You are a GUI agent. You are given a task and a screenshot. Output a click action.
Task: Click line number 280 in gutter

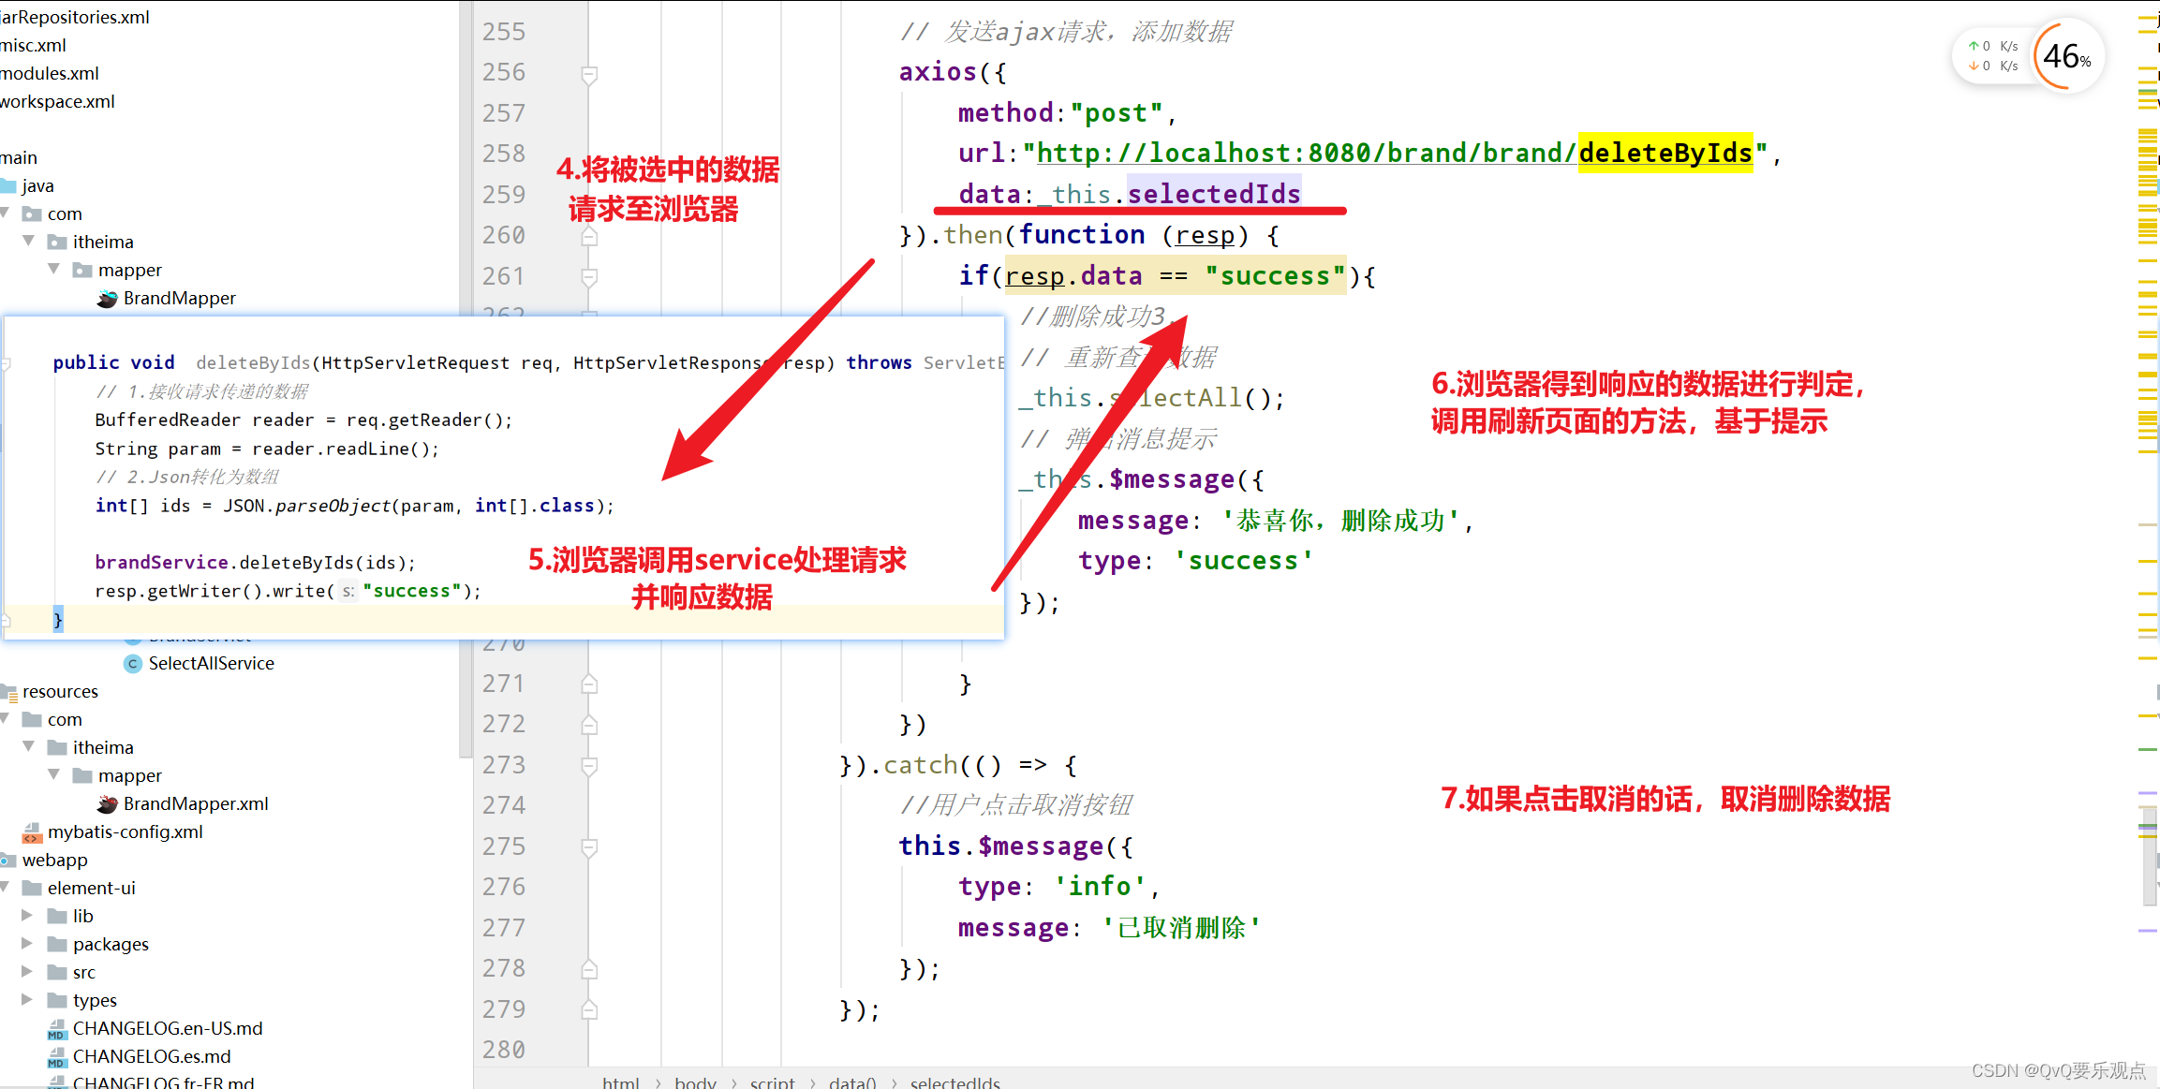tap(504, 1050)
